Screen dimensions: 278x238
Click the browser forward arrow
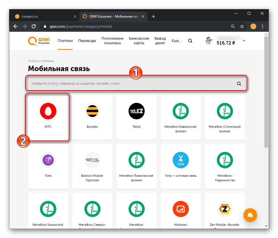click(25, 26)
